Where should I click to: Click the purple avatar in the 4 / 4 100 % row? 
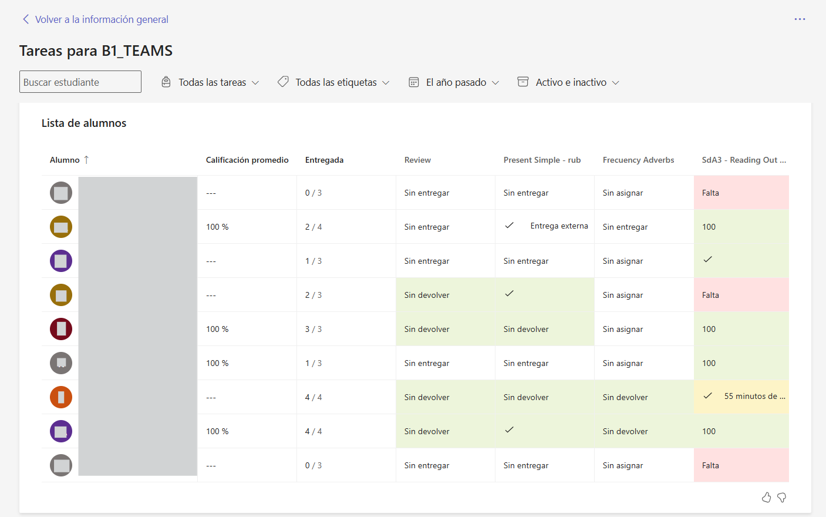coord(61,431)
